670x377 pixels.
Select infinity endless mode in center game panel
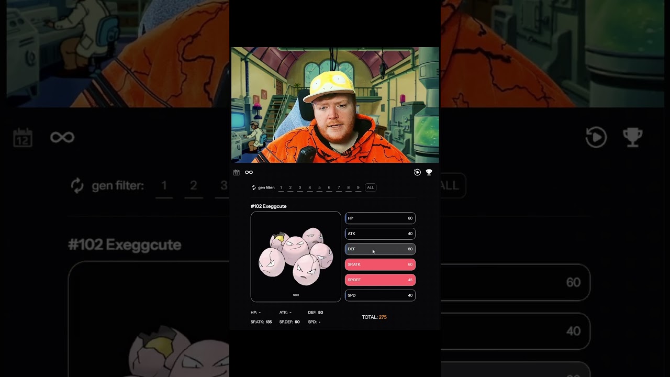[249, 172]
